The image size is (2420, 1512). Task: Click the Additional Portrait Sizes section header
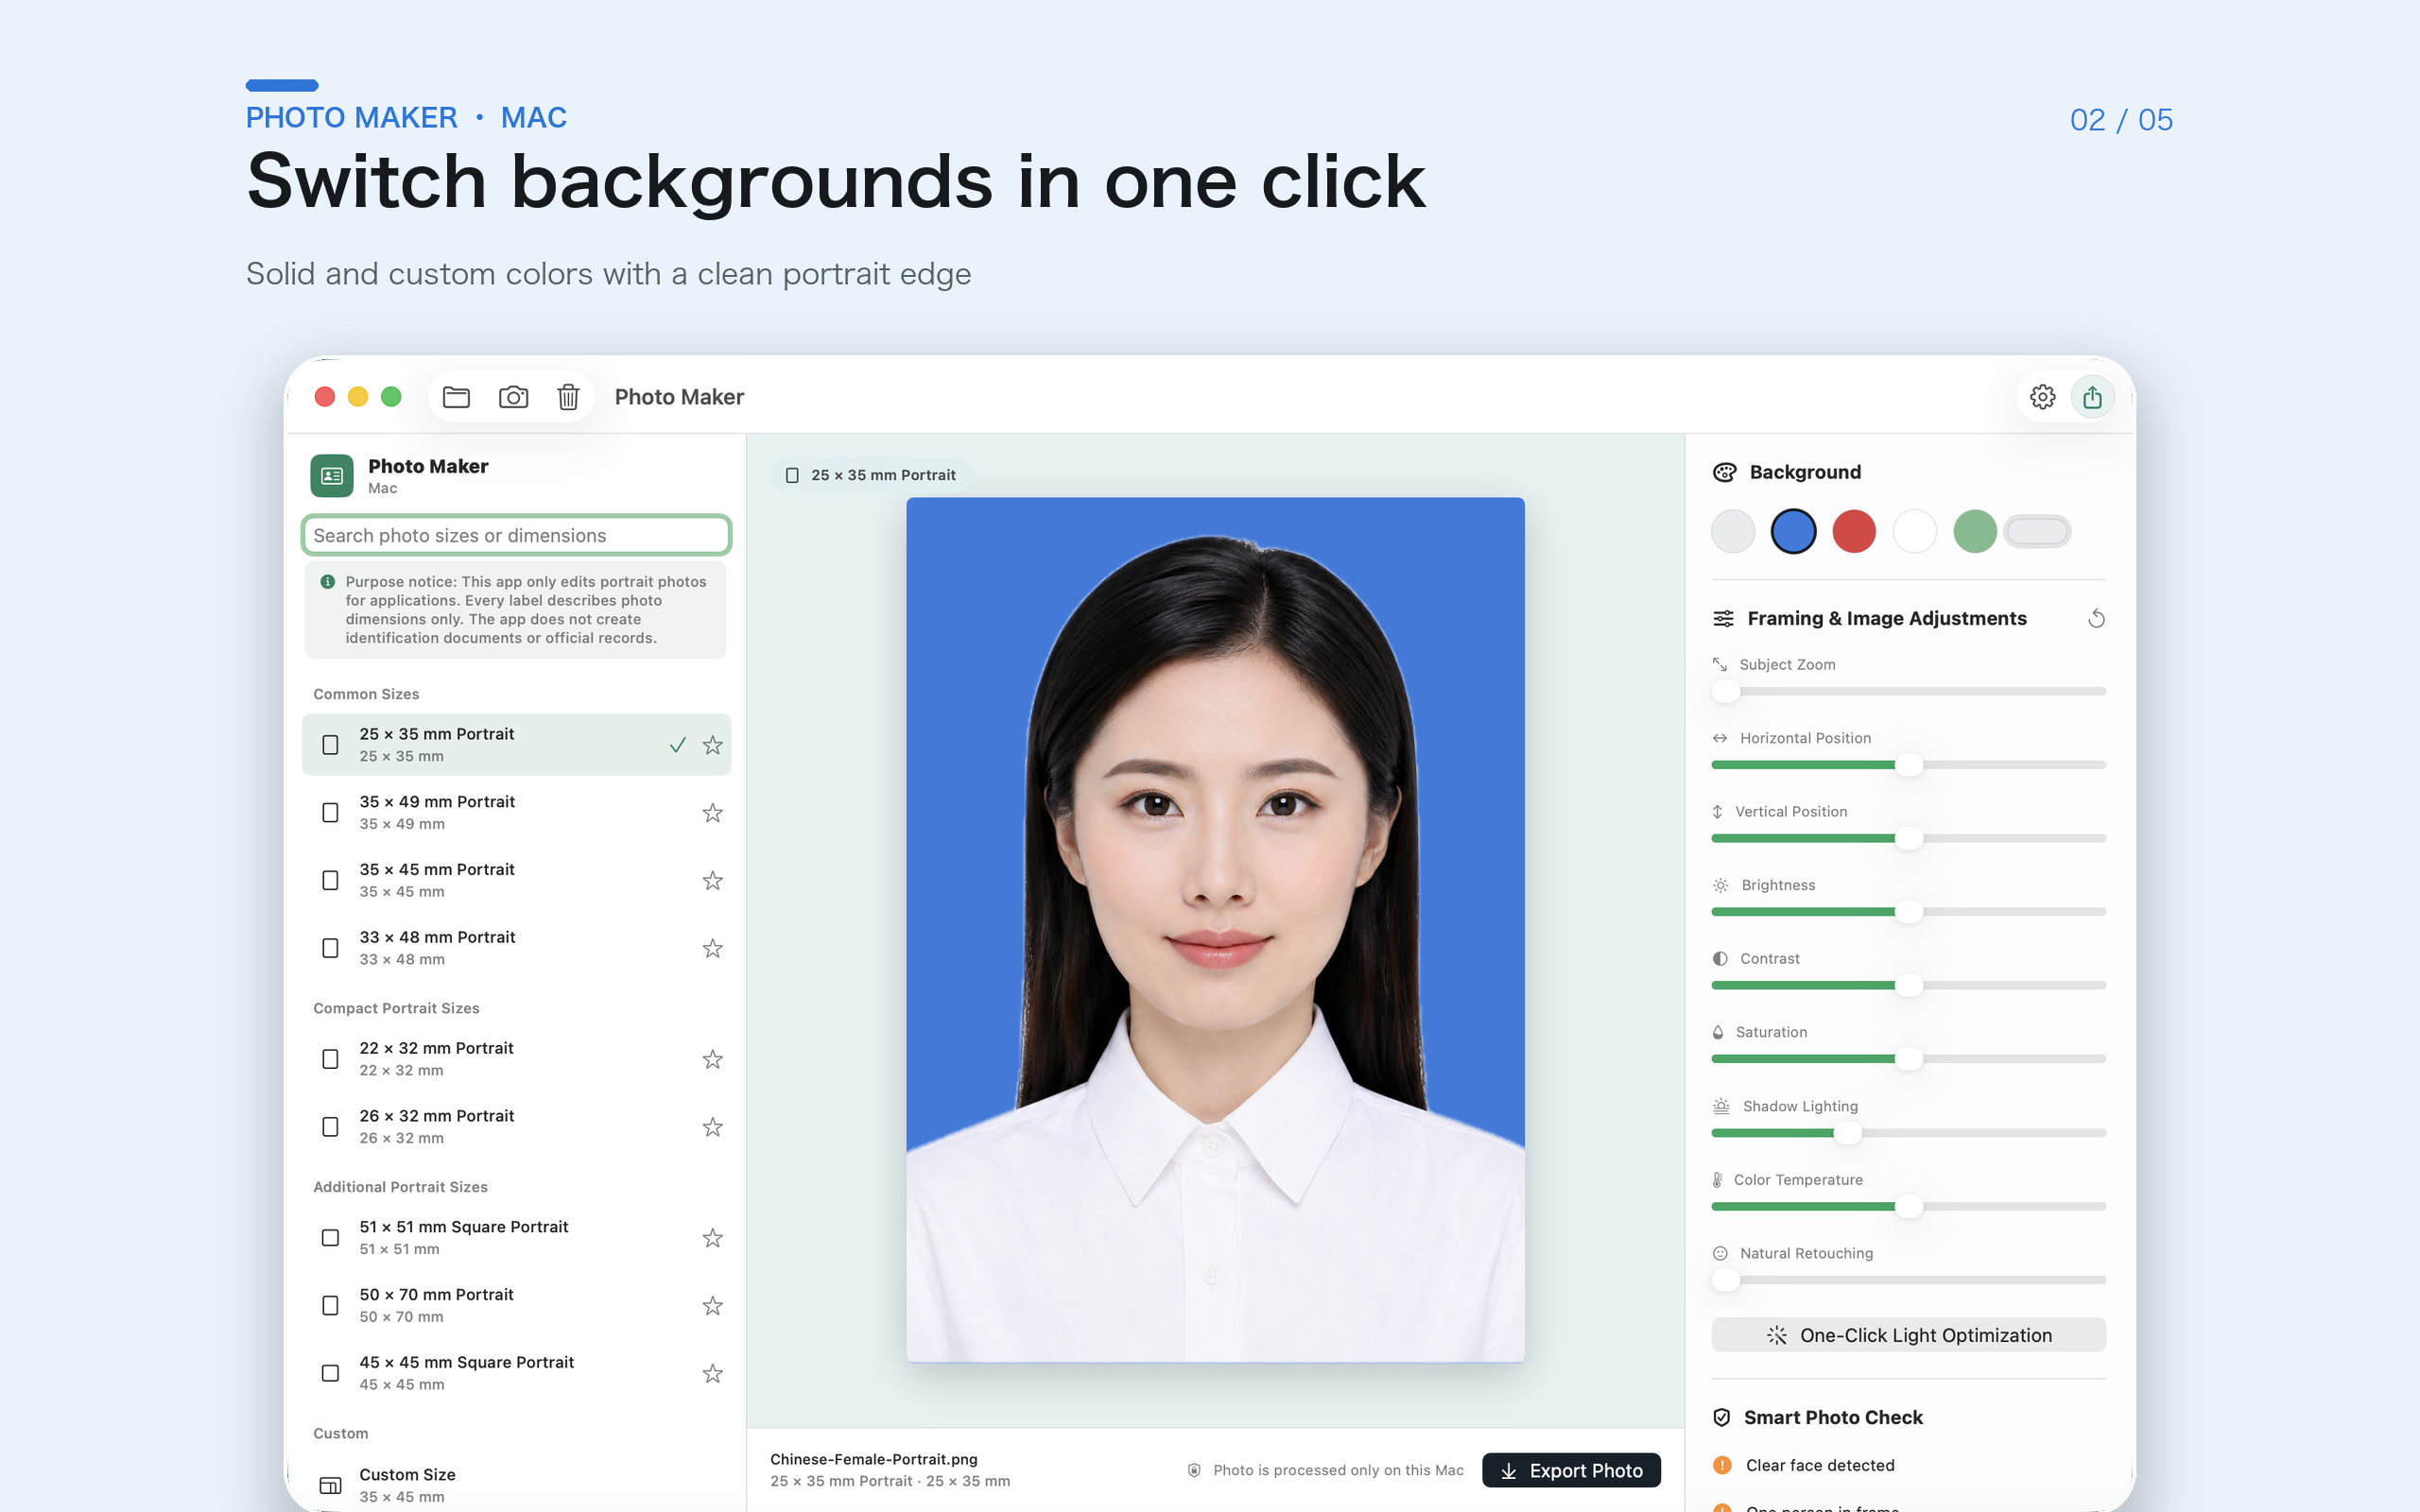coord(400,1187)
